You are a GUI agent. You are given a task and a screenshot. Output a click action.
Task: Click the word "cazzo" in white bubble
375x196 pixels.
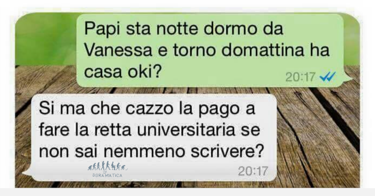click(149, 108)
